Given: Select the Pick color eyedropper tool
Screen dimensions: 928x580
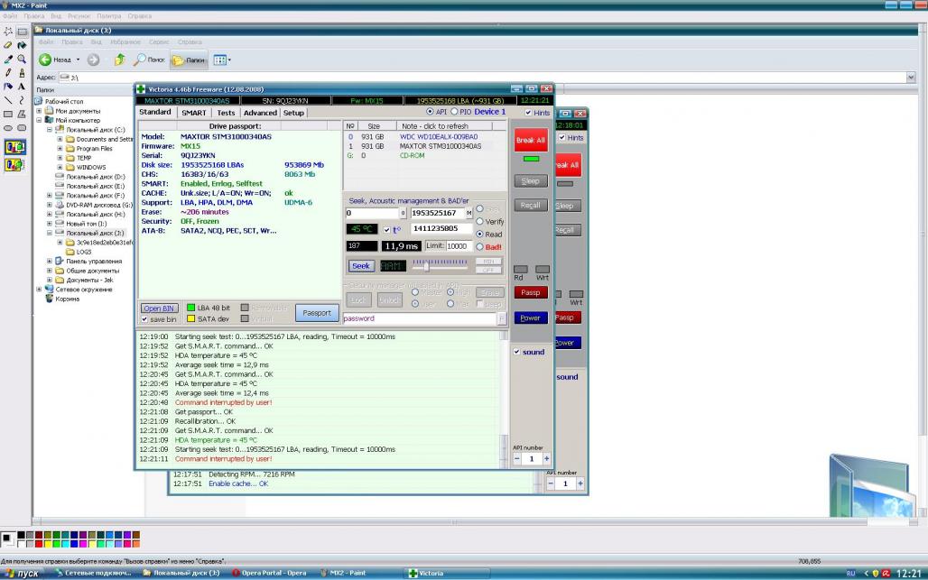Looking at the screenshot, I should tap(8, 60).
